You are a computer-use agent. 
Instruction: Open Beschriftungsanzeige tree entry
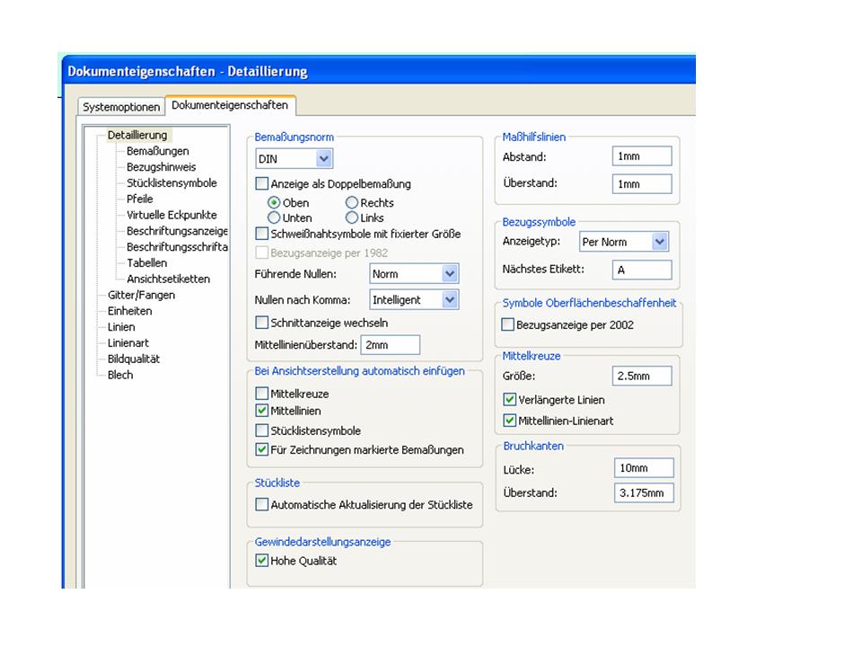click(x=177, y=231)
